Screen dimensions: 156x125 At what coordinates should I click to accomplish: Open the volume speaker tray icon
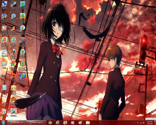coord(144,123)
